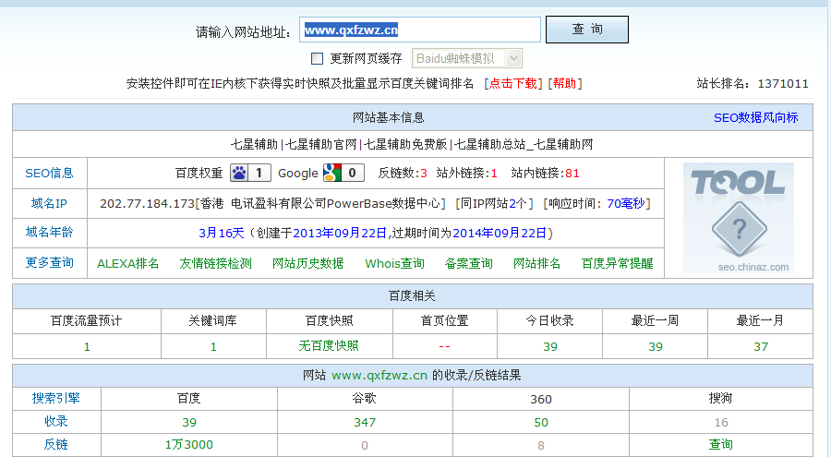Screen dimensions: 831x457
Task: Click the 反链 row label
Action: click(x=55, y=444)
